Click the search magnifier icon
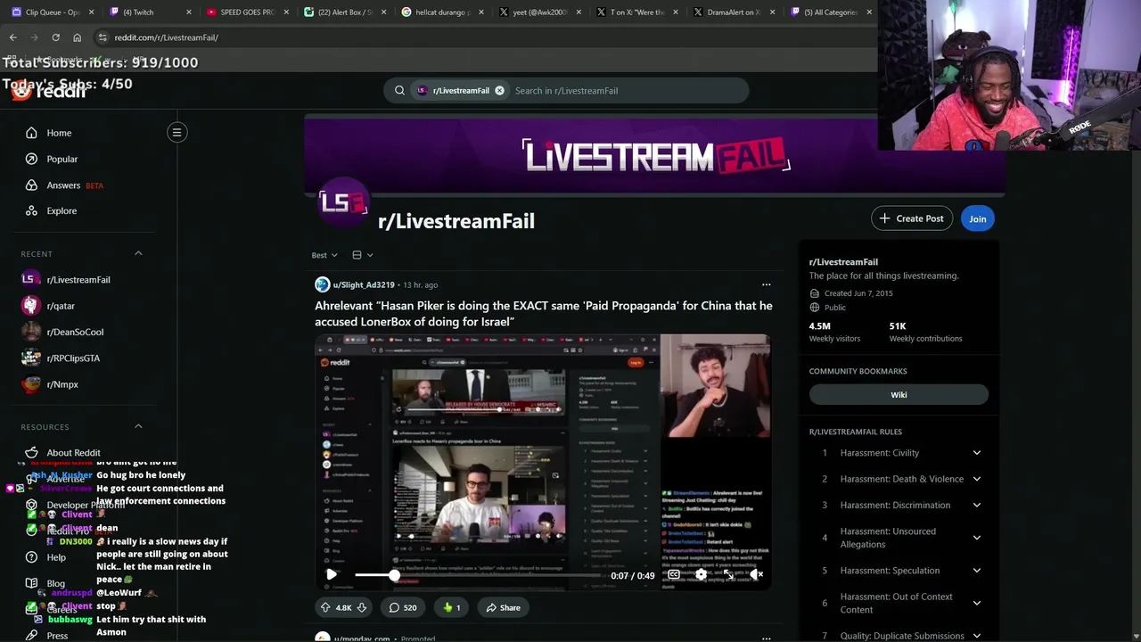 point(399,90)
